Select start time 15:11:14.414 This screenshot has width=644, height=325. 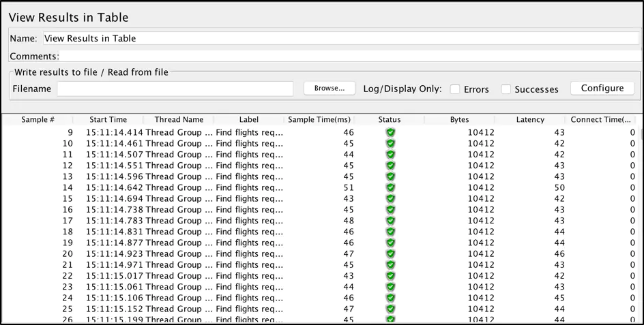115,133
